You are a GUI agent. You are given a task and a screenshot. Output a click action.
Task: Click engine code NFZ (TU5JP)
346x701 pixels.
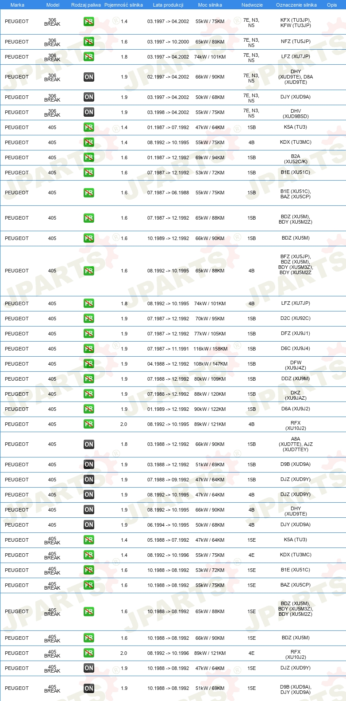pos(296,41)
